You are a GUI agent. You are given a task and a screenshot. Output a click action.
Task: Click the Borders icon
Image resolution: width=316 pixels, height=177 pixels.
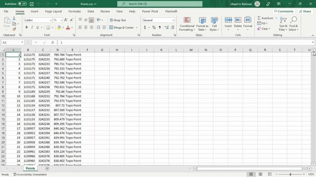(48, 28)
